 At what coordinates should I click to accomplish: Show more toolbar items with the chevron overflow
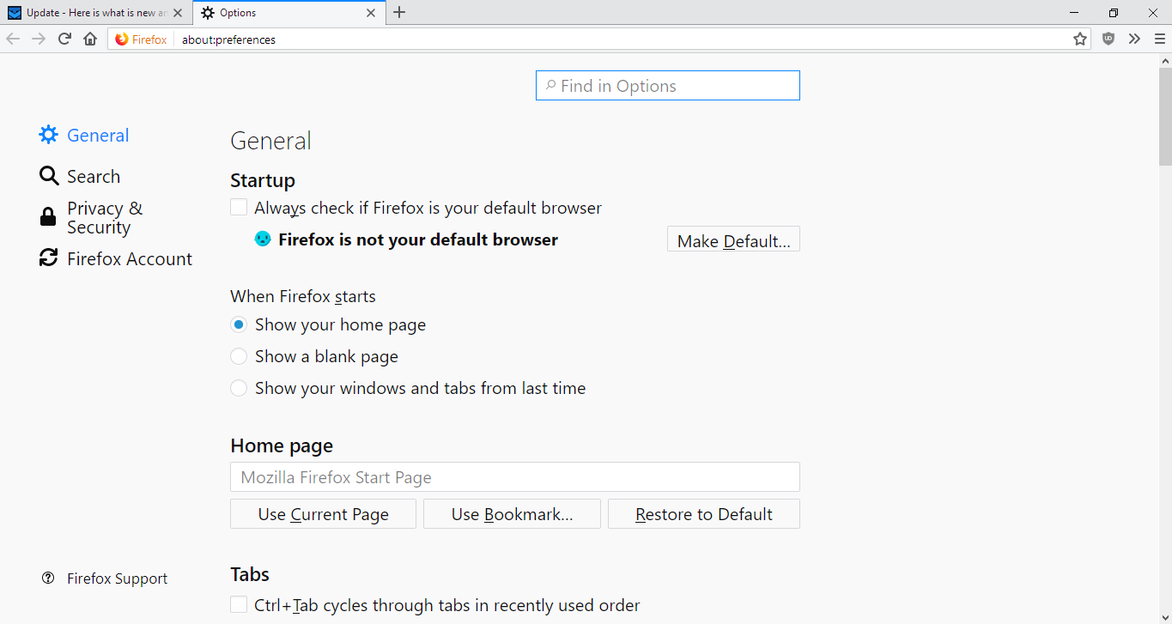(x=1134, y=39)
